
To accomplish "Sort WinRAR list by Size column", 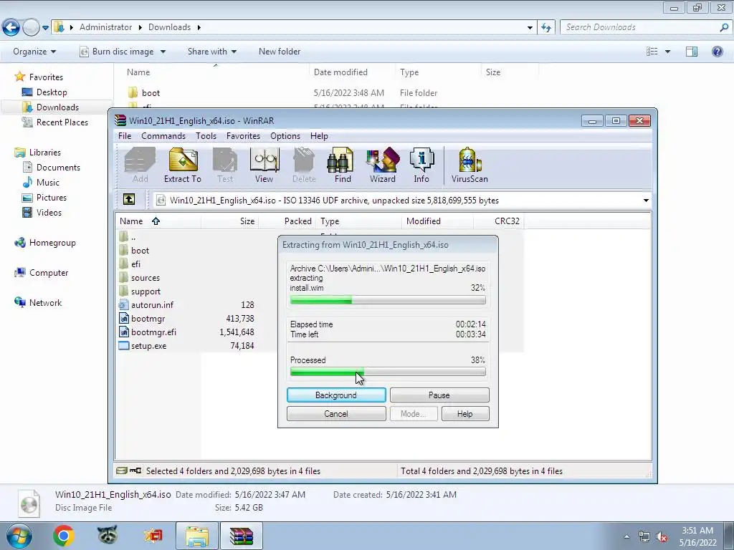I will click(x=230, y=221).
